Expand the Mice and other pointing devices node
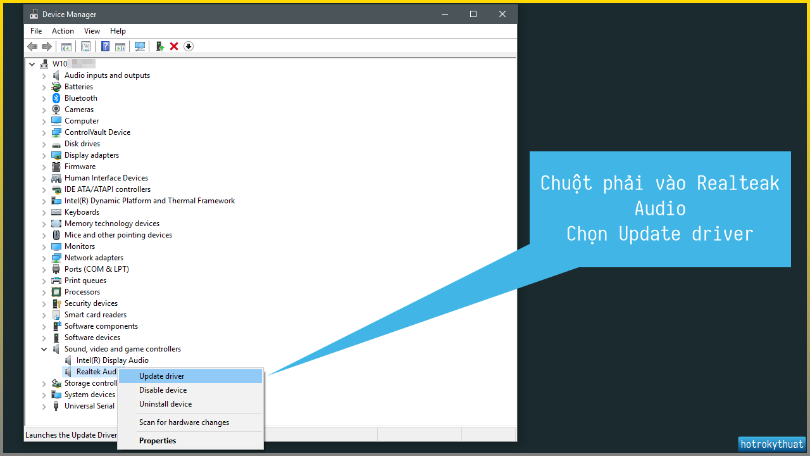This screenshot has height=456, width=810. 44,235
